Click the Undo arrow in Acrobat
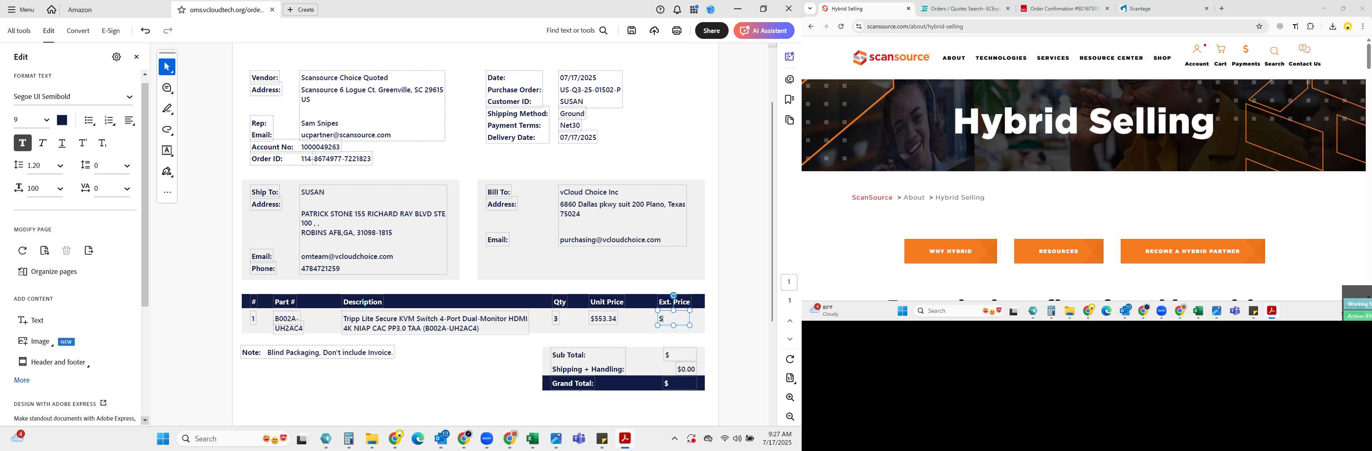 pos(145,31)
